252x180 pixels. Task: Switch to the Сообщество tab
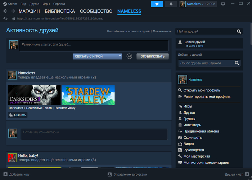(96, 11)
